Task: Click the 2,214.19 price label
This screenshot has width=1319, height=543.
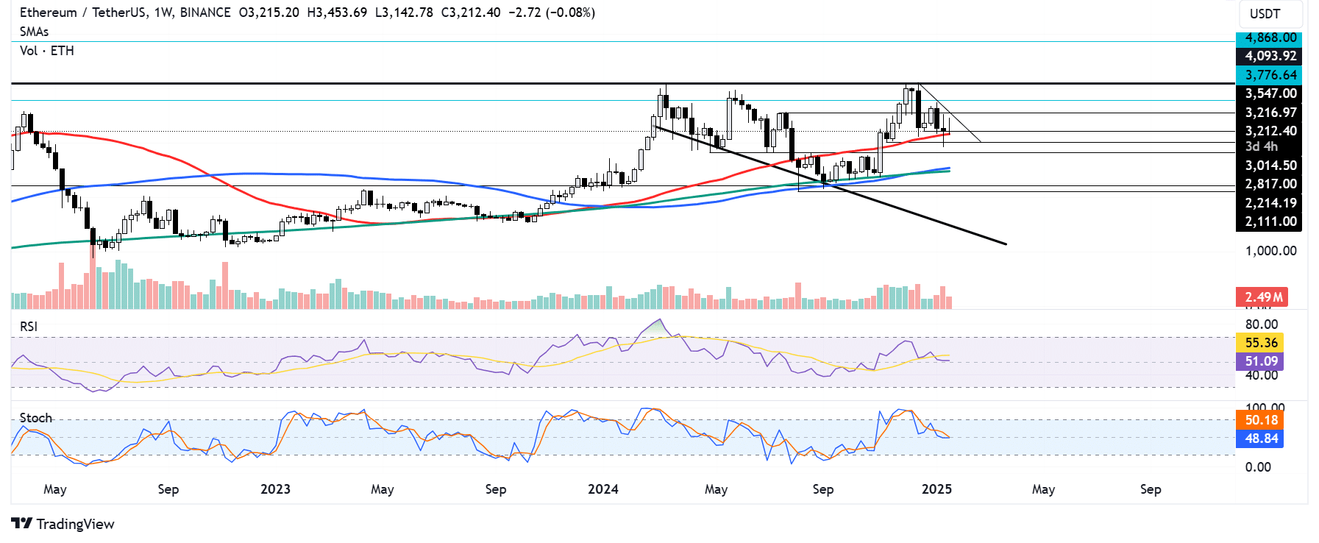Action: pos(1269,203)
